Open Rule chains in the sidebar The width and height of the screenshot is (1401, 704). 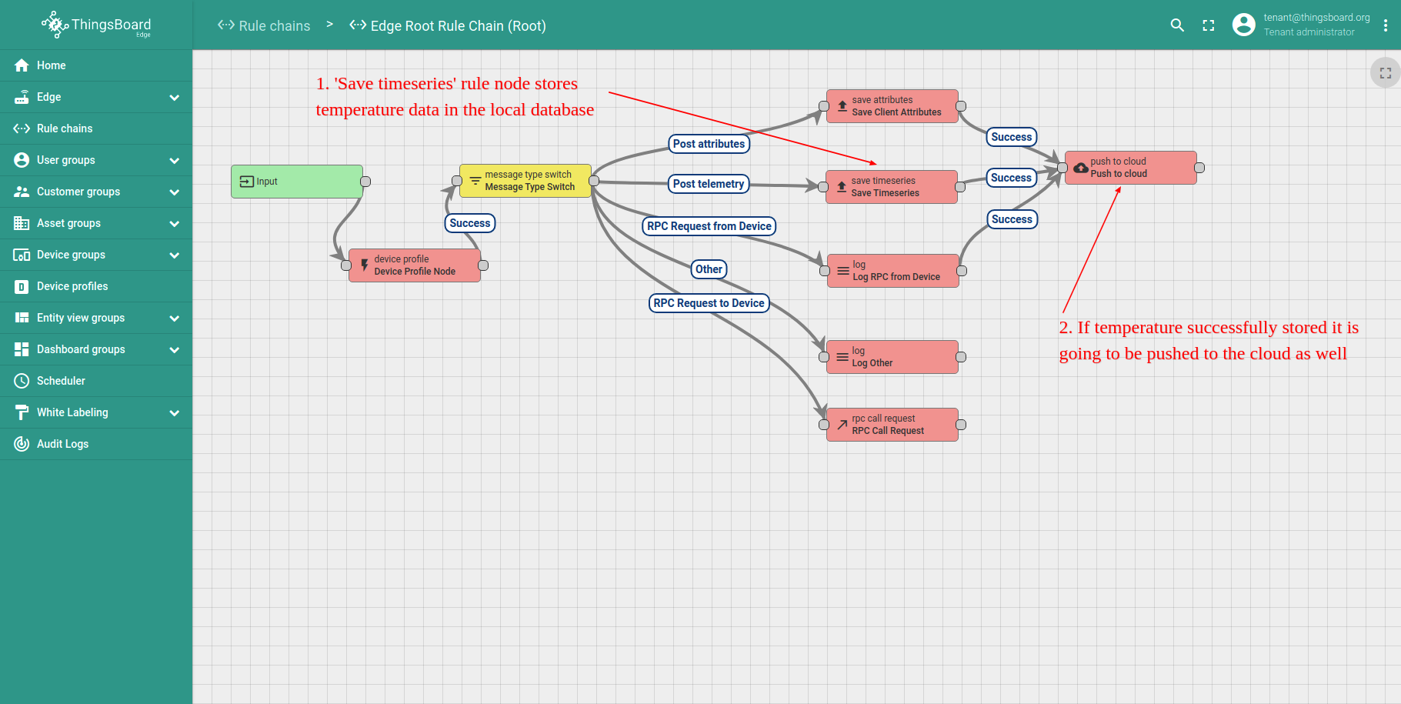click(x=96, y=128)
